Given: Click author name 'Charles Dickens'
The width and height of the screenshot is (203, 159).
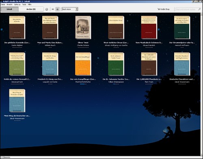Looking at the screenshot, I should pos(83,45).
